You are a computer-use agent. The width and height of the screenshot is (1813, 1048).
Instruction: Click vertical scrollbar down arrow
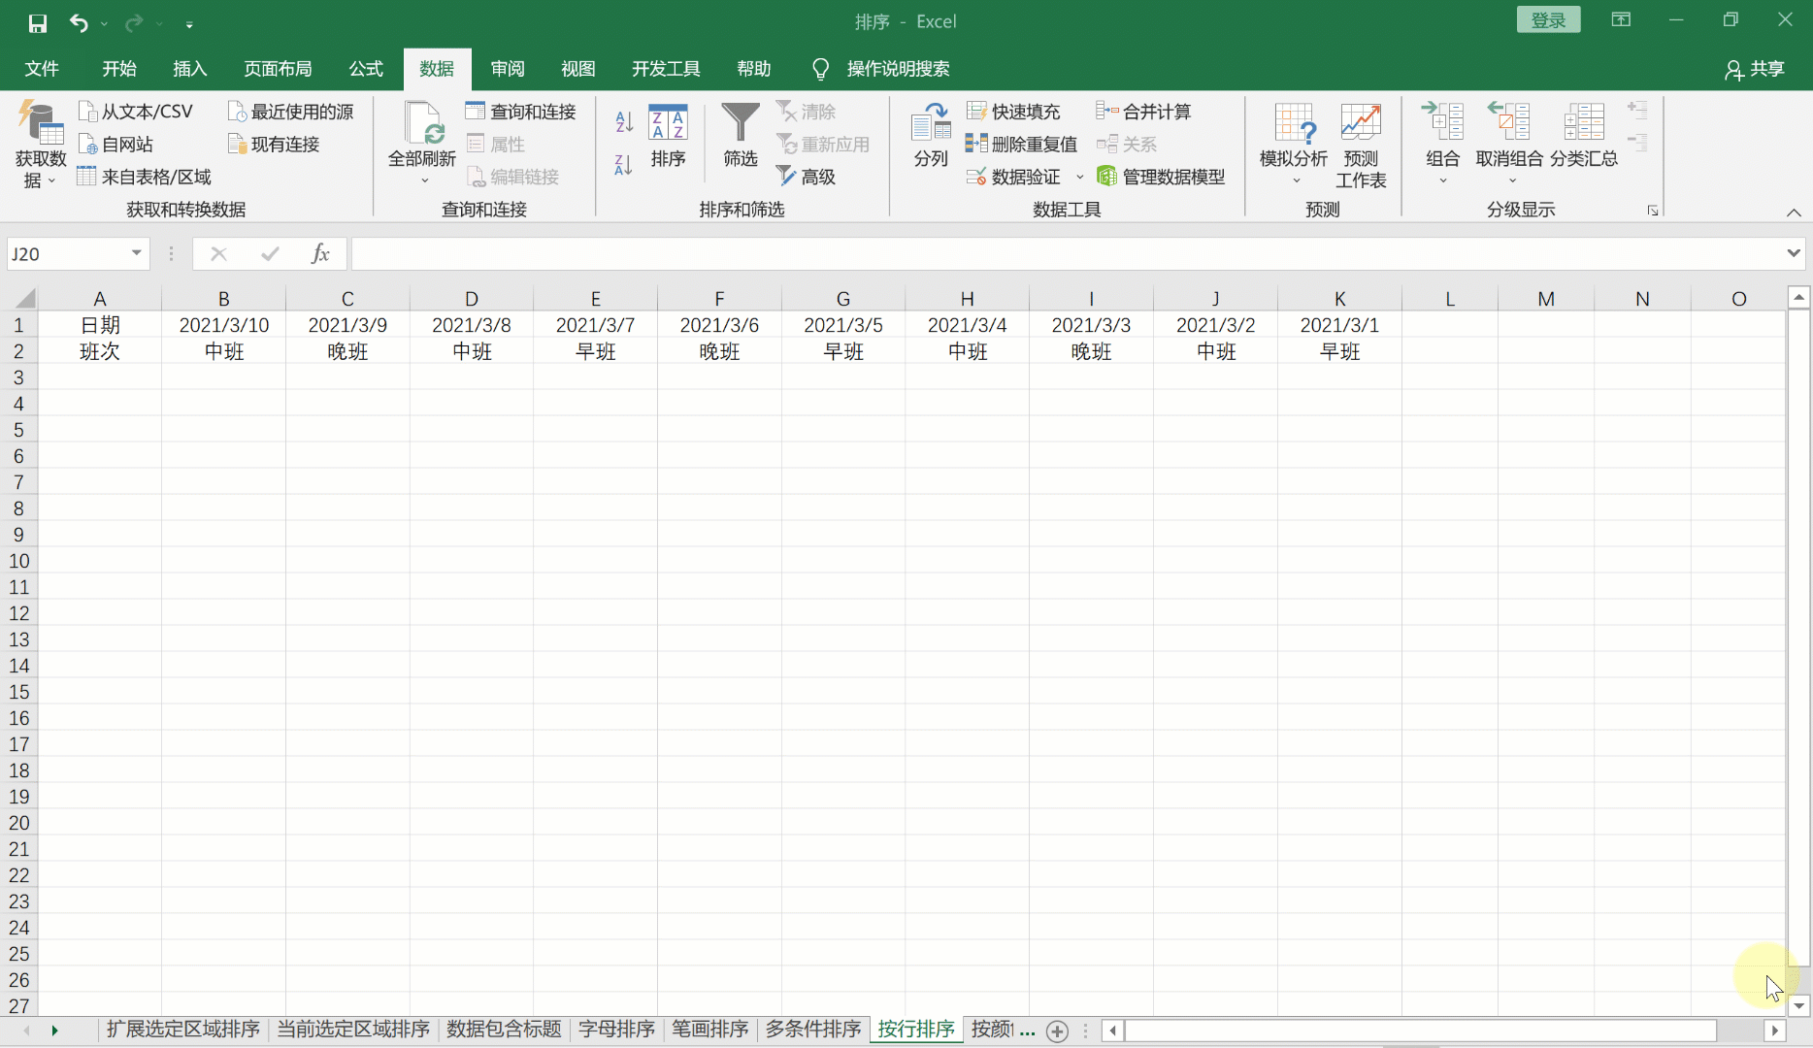coord(1798,1006)
